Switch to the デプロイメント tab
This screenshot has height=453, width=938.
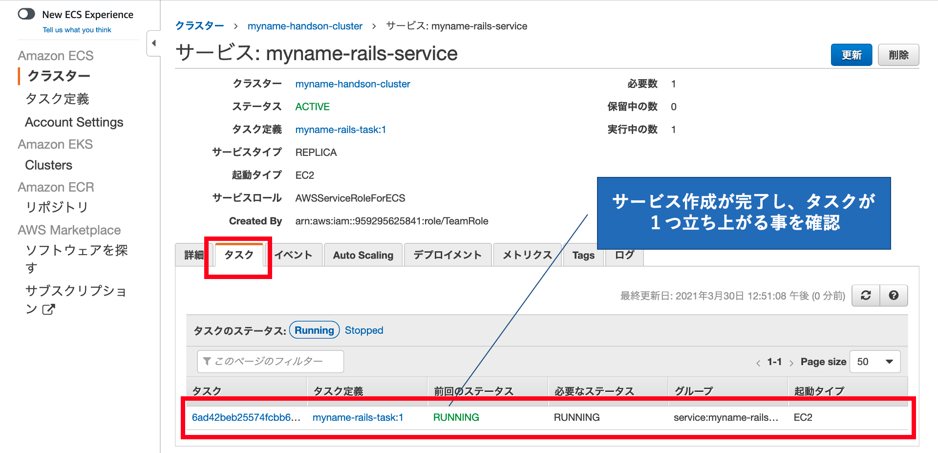coord(448,255)
